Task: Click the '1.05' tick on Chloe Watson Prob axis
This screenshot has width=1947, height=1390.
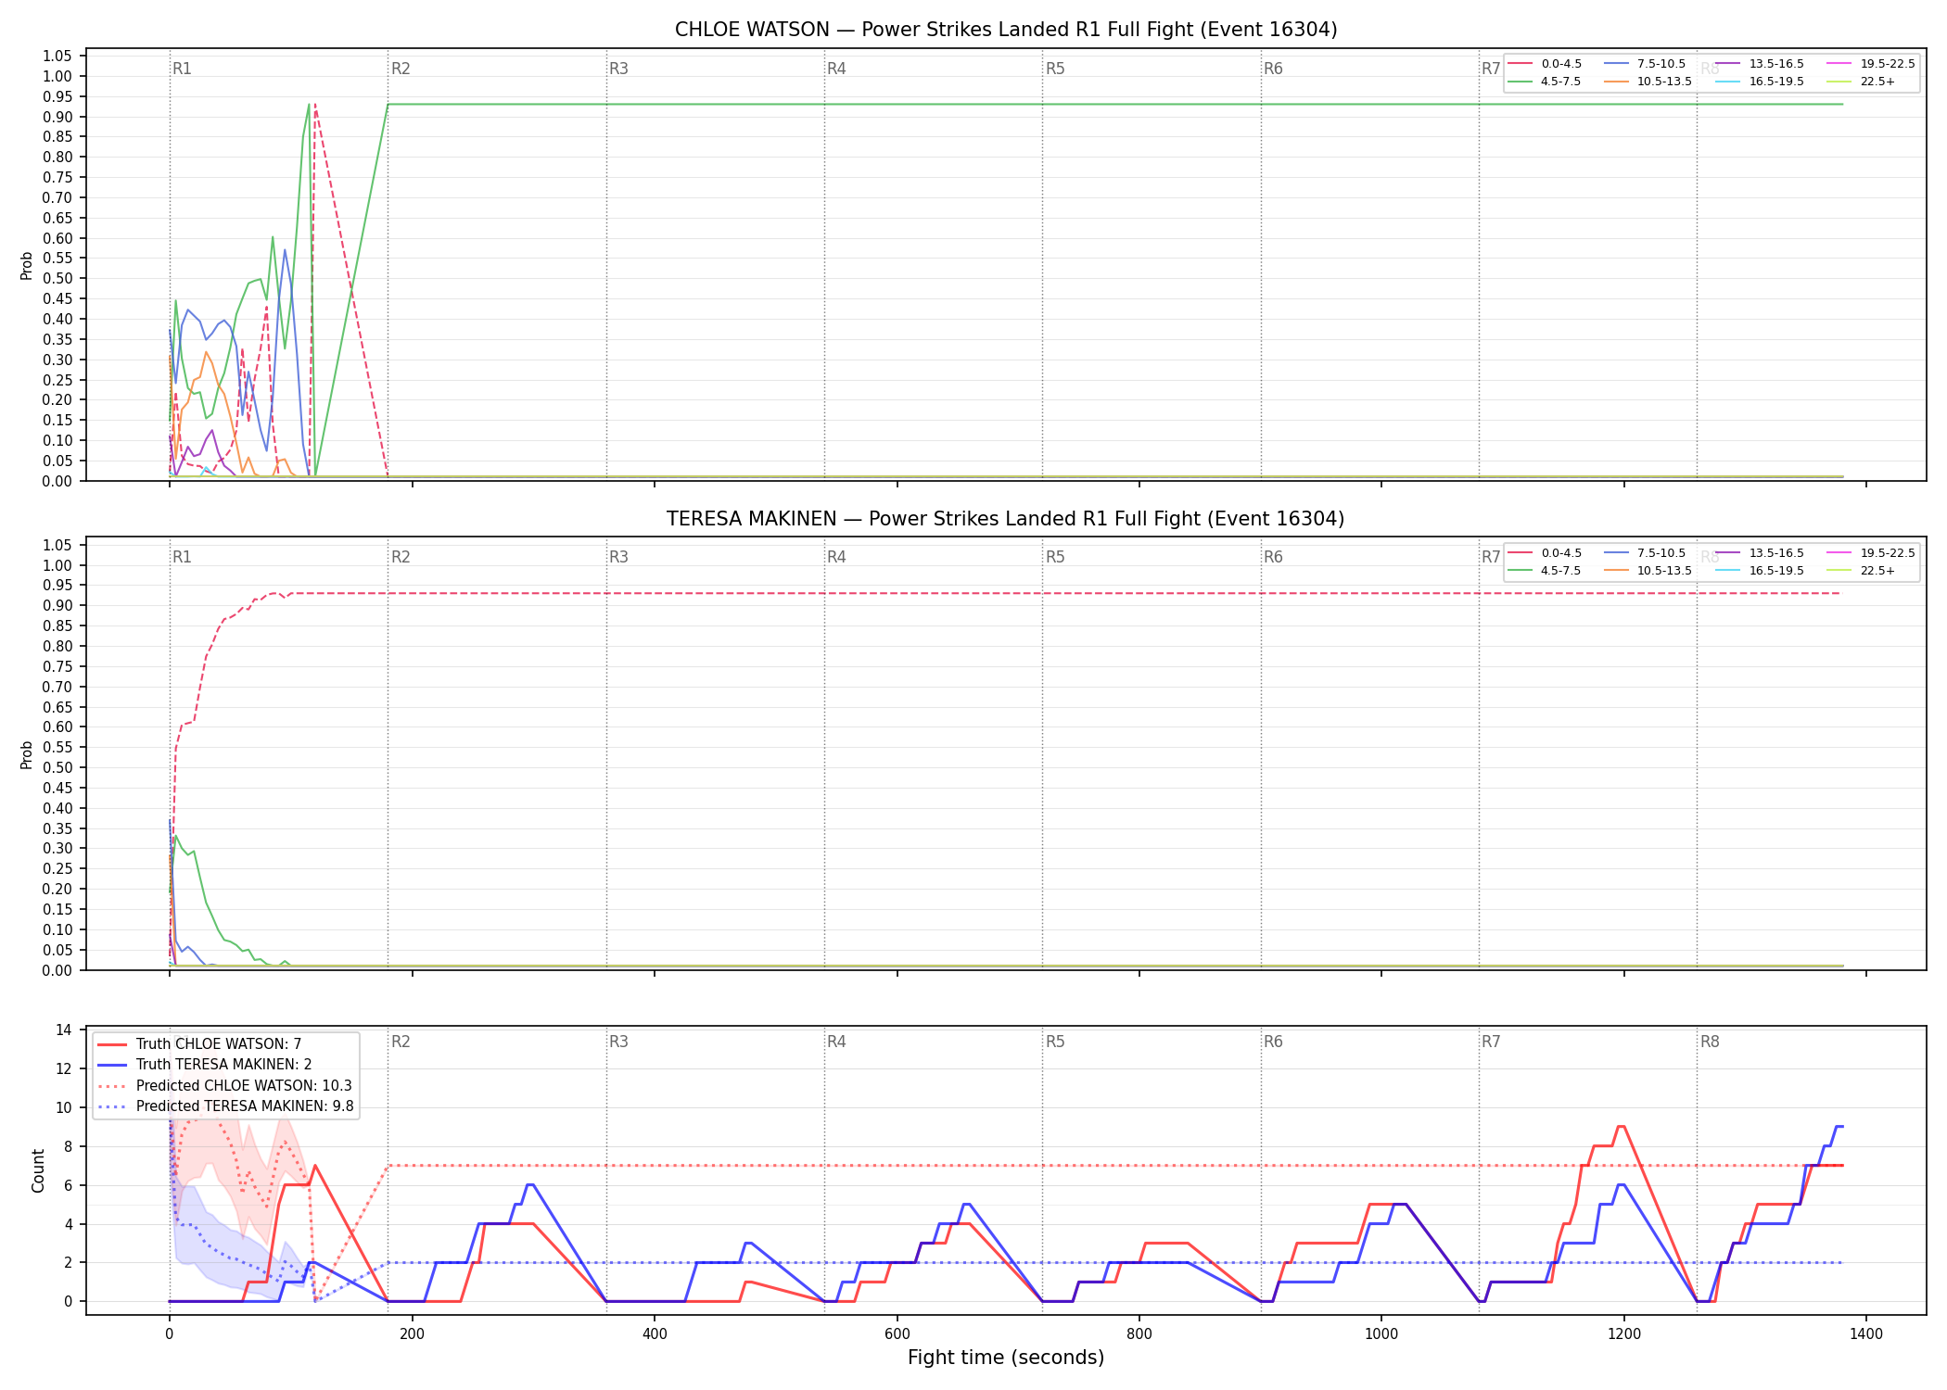Action: (x=57, y=57)
